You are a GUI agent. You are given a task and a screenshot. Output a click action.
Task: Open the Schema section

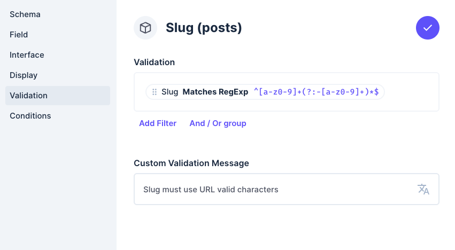point(25,14)
